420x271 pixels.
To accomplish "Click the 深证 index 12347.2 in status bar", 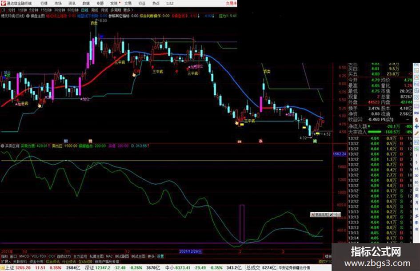I will pyautogui.click(x=98, y=268).
